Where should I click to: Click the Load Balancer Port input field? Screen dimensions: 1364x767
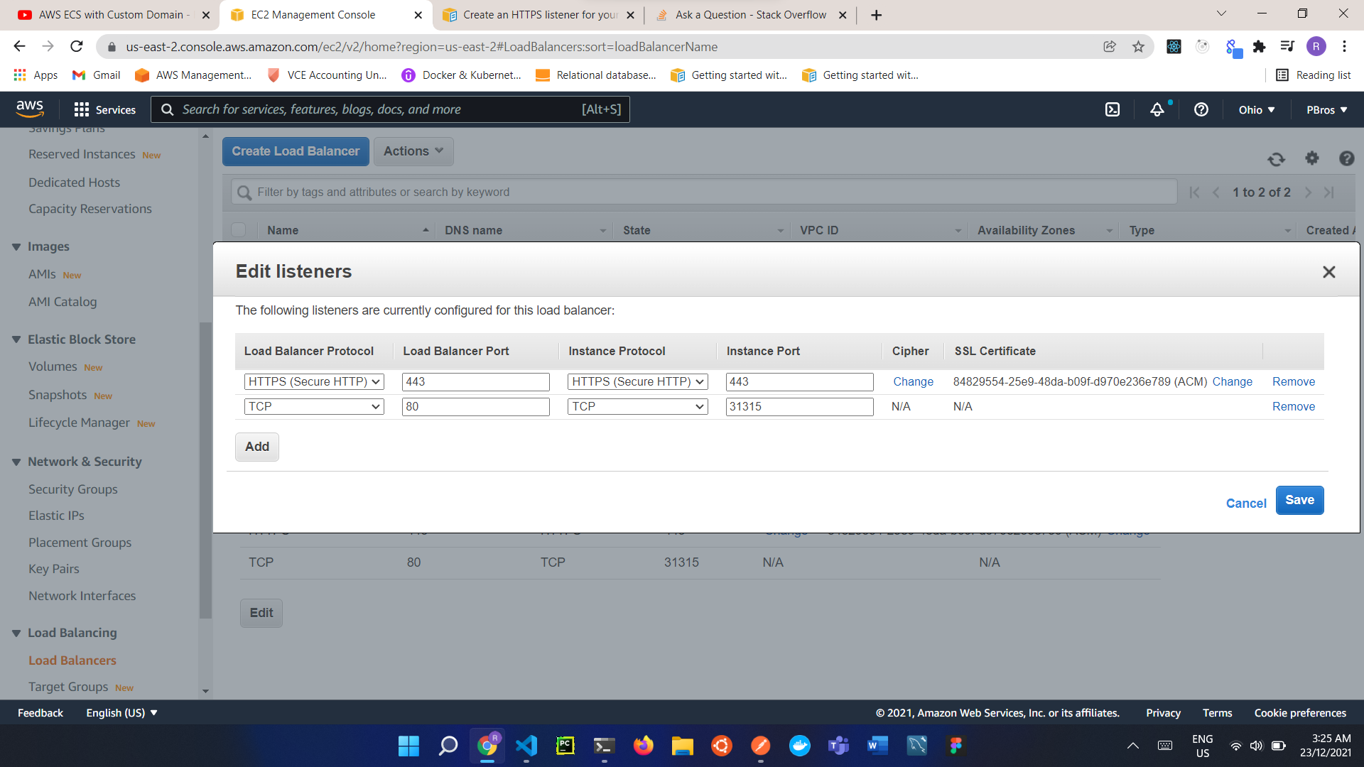(475, 381)
